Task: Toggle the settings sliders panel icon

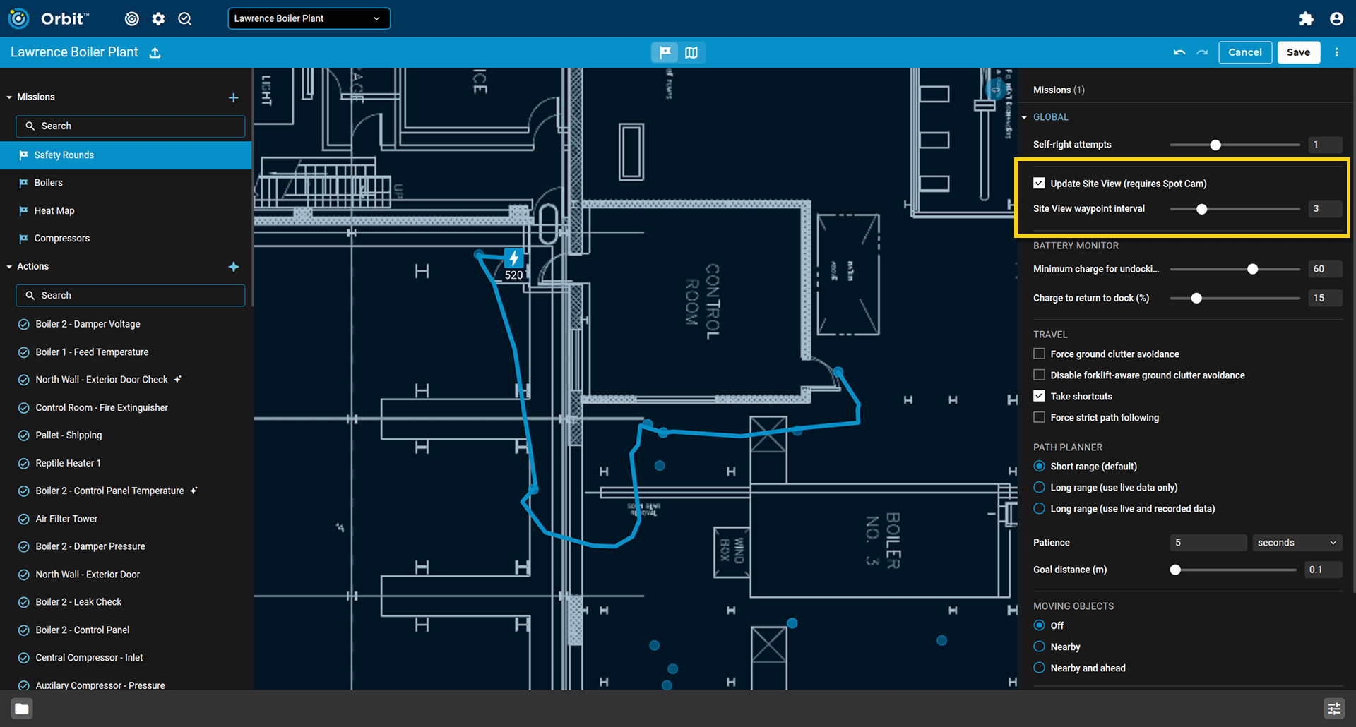Action: (x=1333, y=709)
